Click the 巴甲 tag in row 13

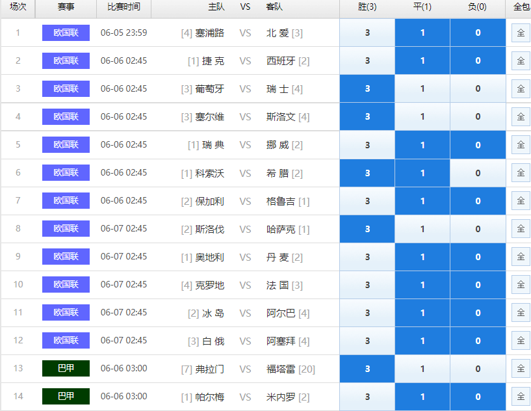66,368
